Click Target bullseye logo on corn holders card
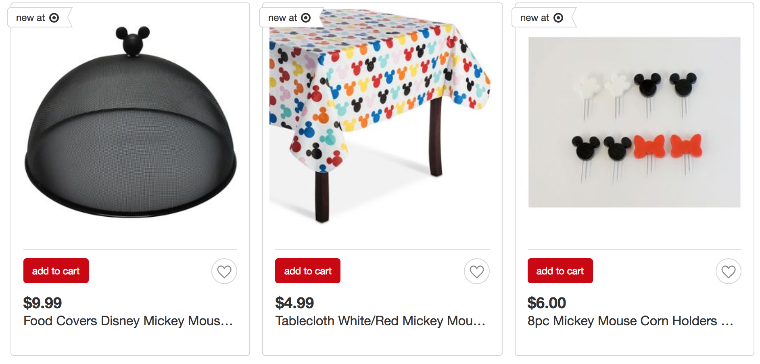760x364 pixels. coord(558,18)
